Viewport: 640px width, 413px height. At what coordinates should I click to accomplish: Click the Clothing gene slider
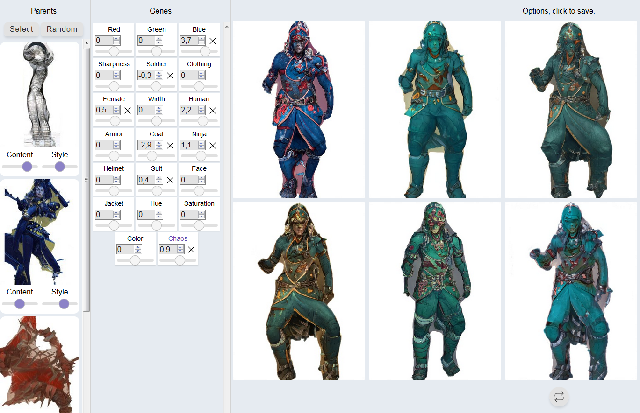tap(199, 86)
